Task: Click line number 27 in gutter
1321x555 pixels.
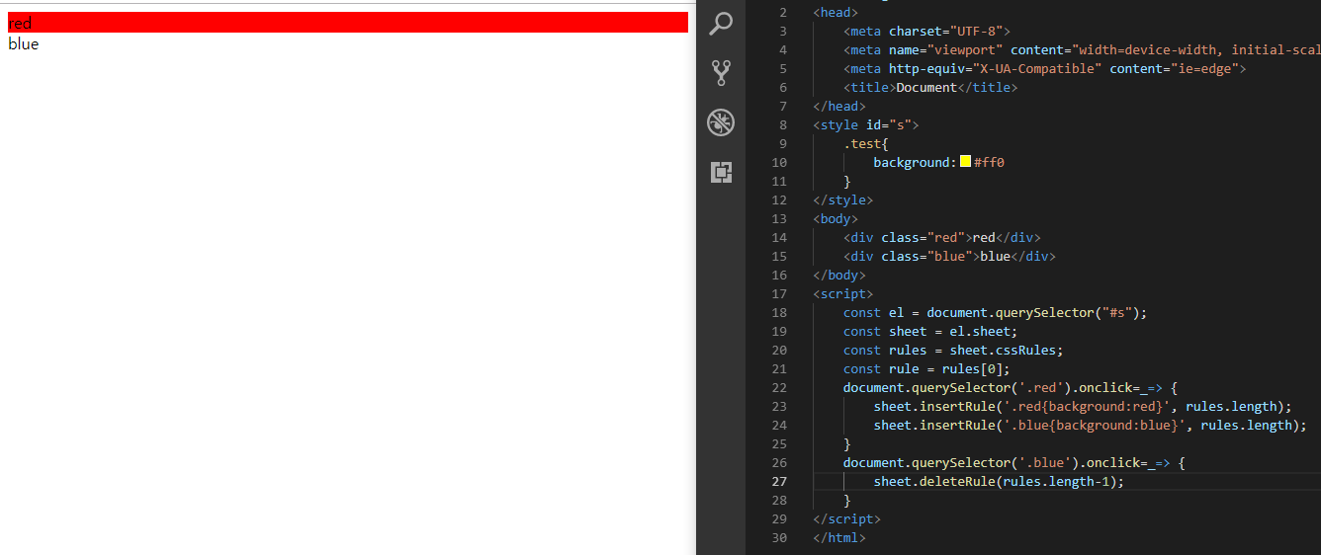Action: pyautogui.click(x=779, y=482)
